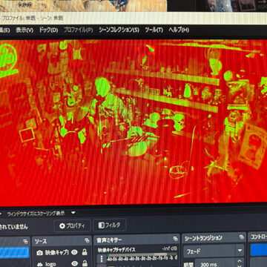The width and height of the screenshot is (267, 267).
Task: Pop out the シーントランジション dock
Action: click(242, 237)
